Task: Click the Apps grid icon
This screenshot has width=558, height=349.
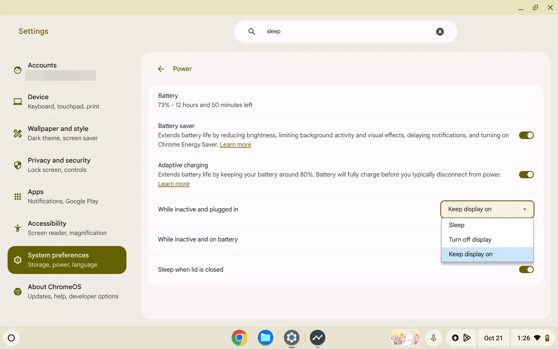Action: coord(18,197)
